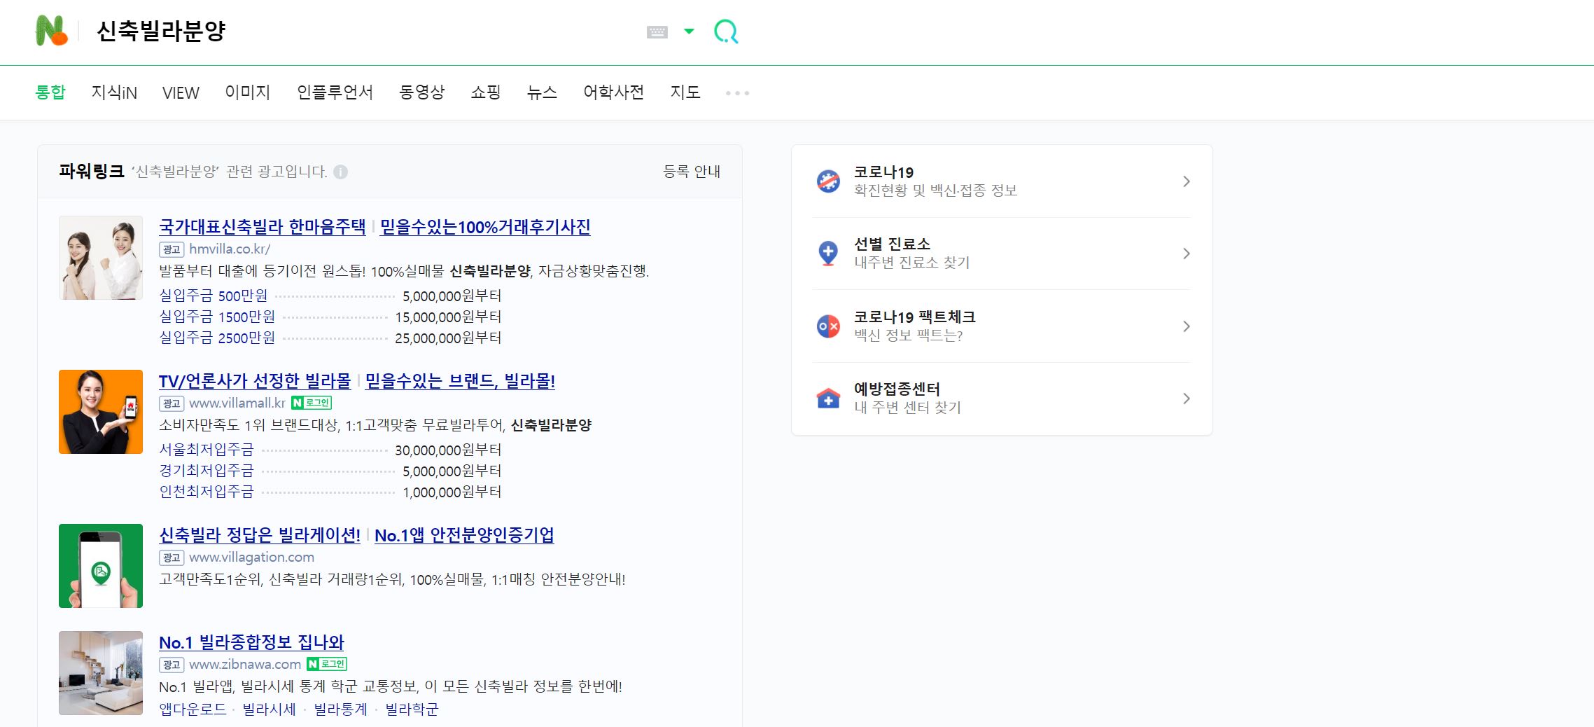Image resolution: width=1594 pixels, height=727 pixels.
Task: Open the 뉴스 tab
Action: click(x=542, y=92)
